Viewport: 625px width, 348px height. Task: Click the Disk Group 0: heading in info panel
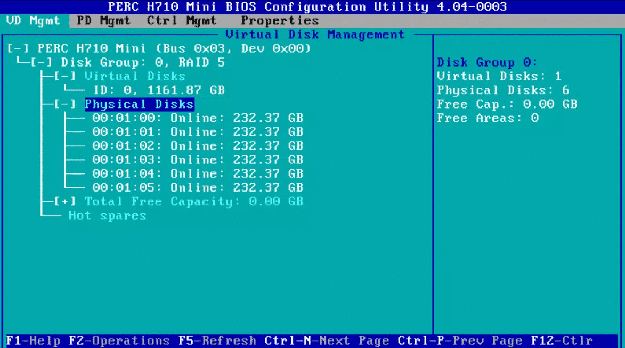click(488, 62)
